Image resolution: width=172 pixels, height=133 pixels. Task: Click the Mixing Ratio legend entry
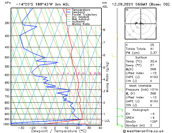click(78, 24)
